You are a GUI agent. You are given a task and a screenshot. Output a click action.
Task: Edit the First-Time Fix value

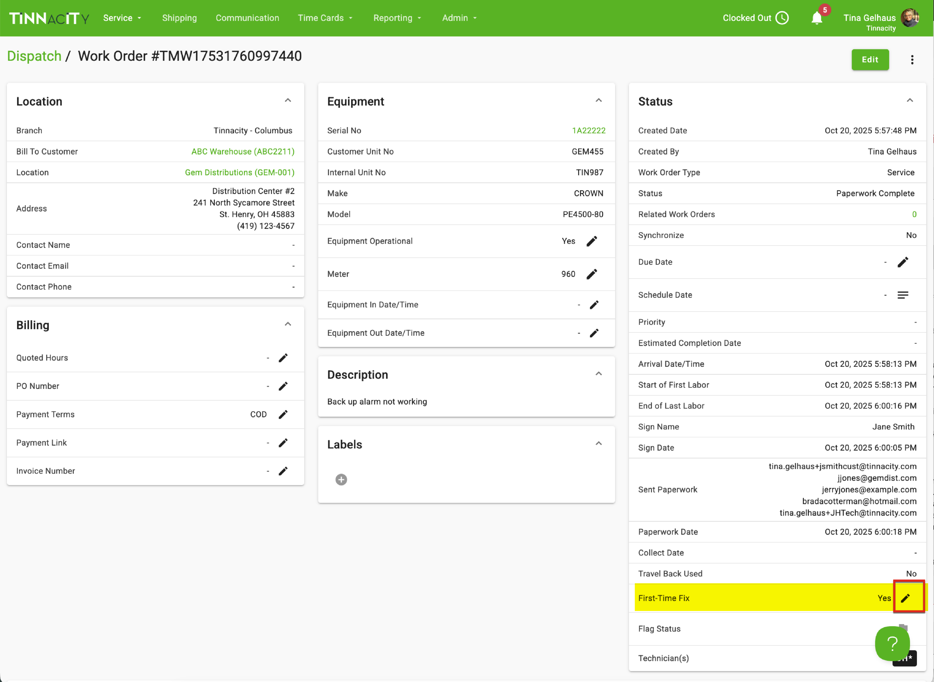pyautogui.click(x=905, y=598)
